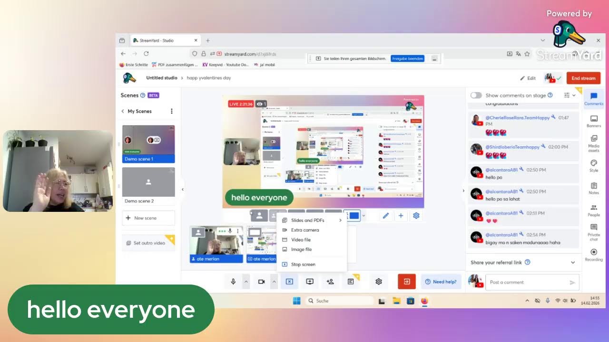This screenshot has width=609, height=342.
Task: Click Untitled studio breadcrumb link
Action: tap(162, 78)
